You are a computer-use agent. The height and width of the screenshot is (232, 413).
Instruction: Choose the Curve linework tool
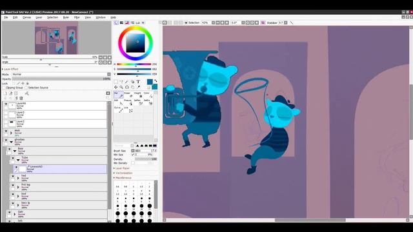119,110
